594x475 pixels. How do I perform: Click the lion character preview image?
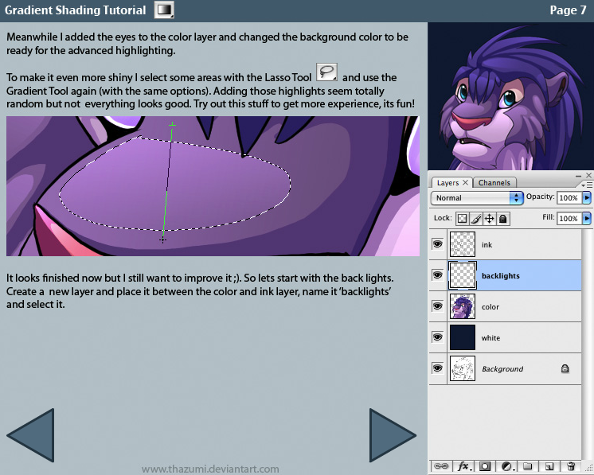510,96
